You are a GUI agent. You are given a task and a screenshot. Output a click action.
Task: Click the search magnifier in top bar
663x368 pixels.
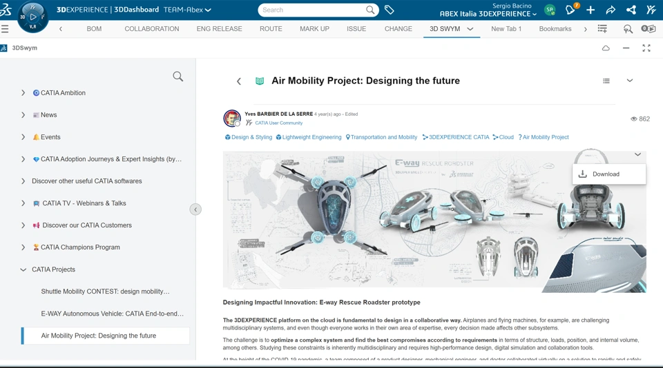click(370, 10)
